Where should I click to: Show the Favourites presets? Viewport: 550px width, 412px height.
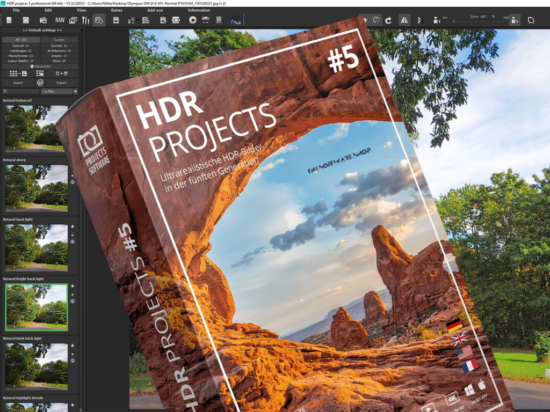[x=40, y=66]
